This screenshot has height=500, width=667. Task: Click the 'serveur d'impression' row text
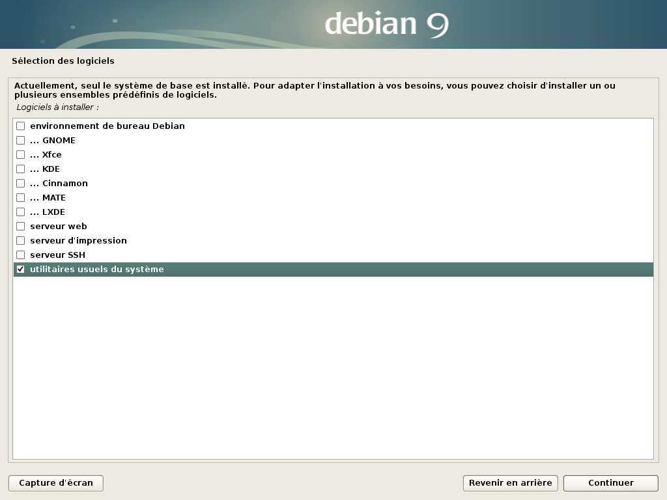tap(78, 241)
